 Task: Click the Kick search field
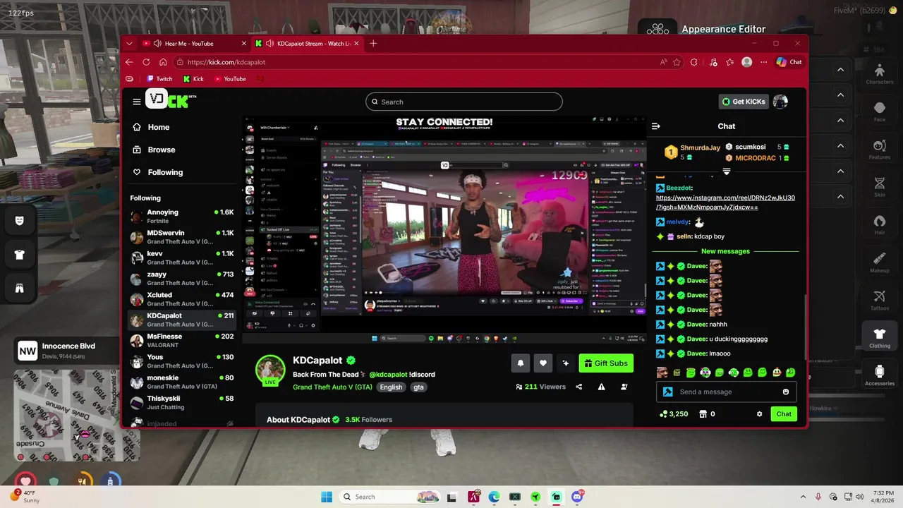tap(463, 102)
